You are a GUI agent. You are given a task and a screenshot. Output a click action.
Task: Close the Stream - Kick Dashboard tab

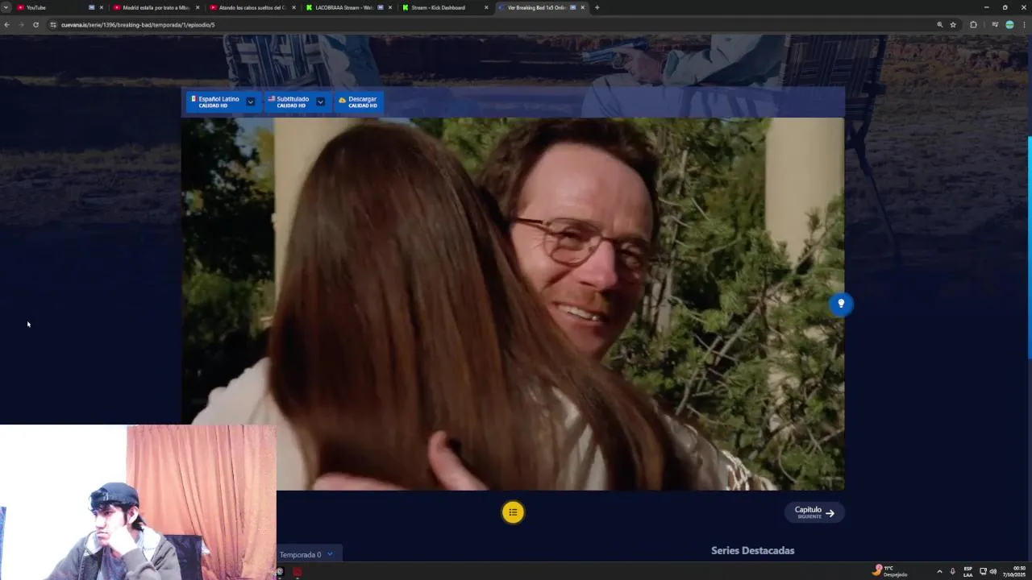click(x=486, y=7)
